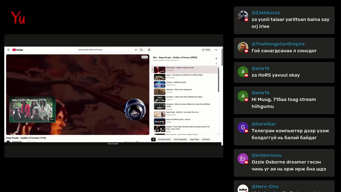Click 'You're an editor' status text

(x=113, y=144)
